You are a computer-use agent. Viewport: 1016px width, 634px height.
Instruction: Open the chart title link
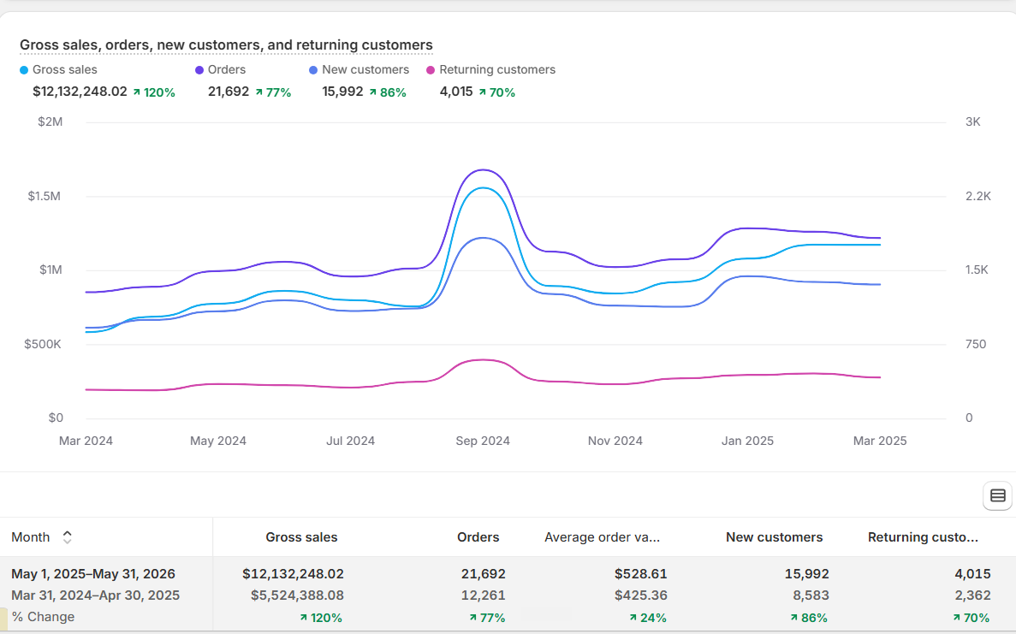click(226, 44)
